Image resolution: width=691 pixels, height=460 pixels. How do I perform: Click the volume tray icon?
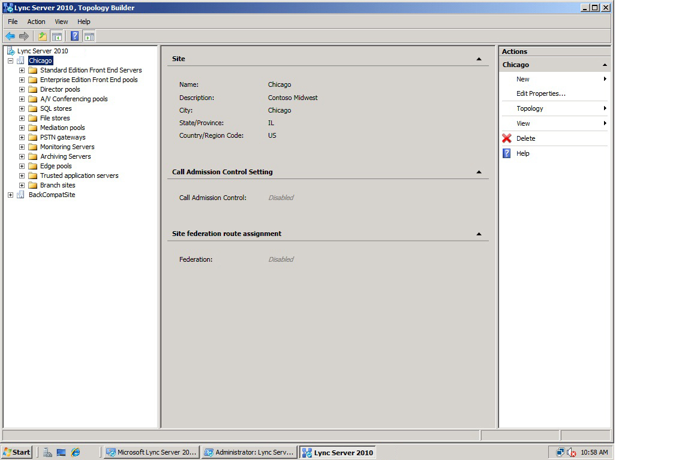tap(572, 452)
